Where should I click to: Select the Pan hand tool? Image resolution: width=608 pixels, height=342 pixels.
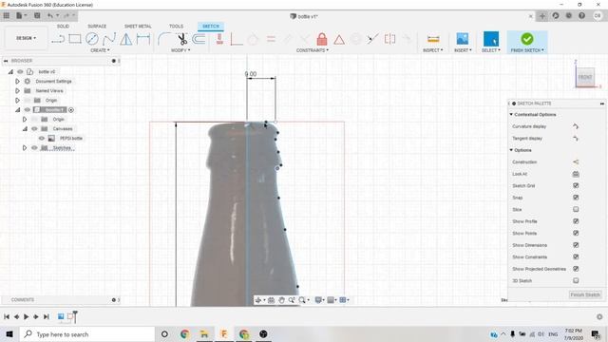click(281, 300)
